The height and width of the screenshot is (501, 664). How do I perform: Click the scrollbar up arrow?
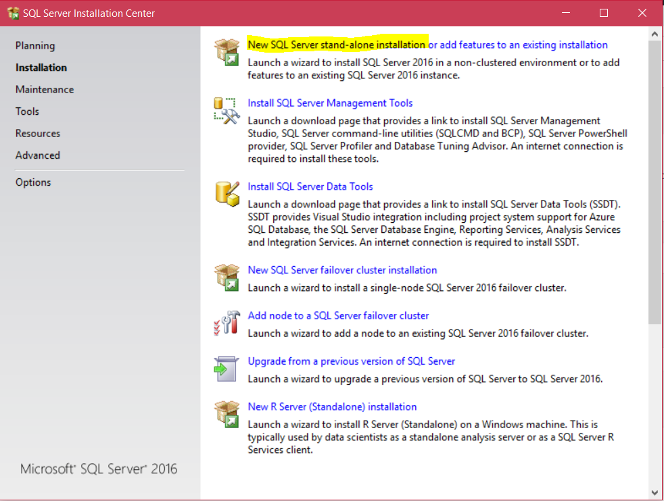click(655, 32)
